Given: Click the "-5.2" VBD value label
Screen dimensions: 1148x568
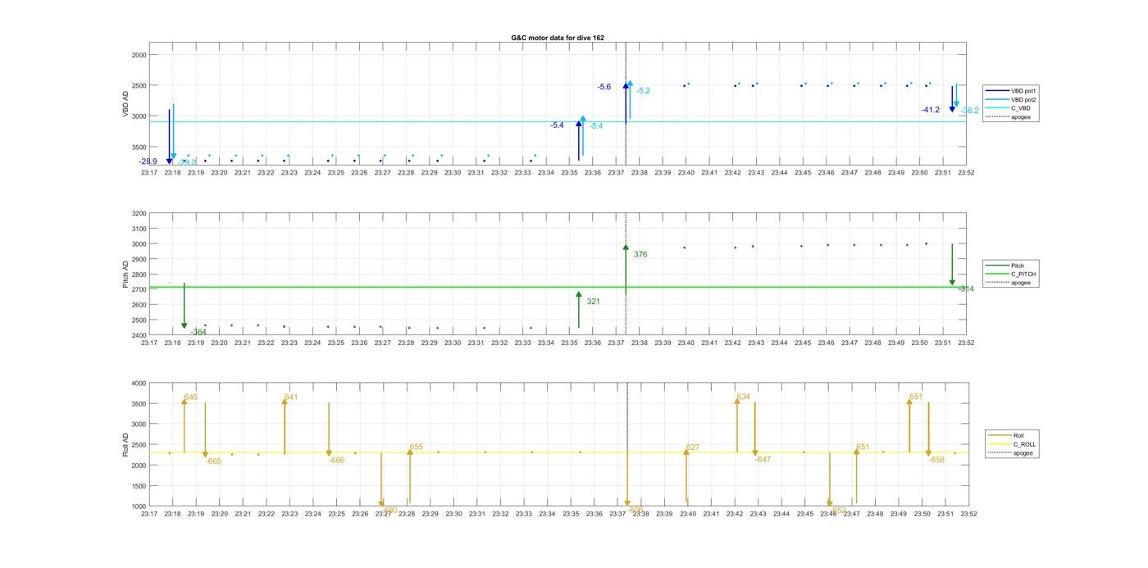Looking at the screenshot, I should 643,91.
